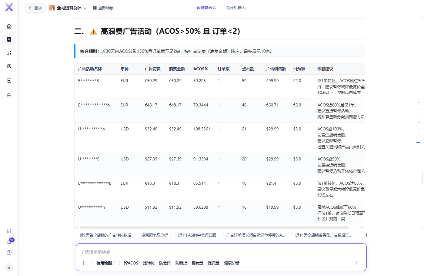
Task: Click the 订单数 column header
Action: [x=224, y=69]
